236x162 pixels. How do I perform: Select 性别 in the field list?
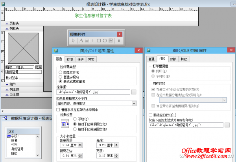[14, 145]
